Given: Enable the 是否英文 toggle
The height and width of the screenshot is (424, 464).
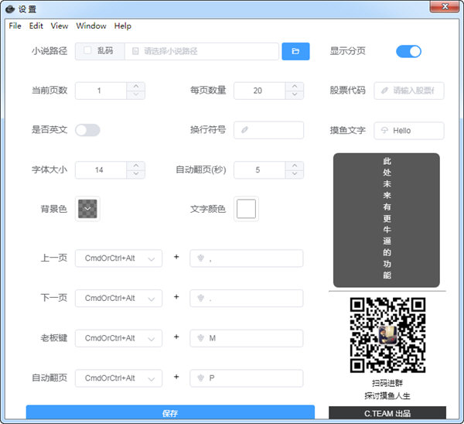Looking at the screenshot, I should 87,130.
